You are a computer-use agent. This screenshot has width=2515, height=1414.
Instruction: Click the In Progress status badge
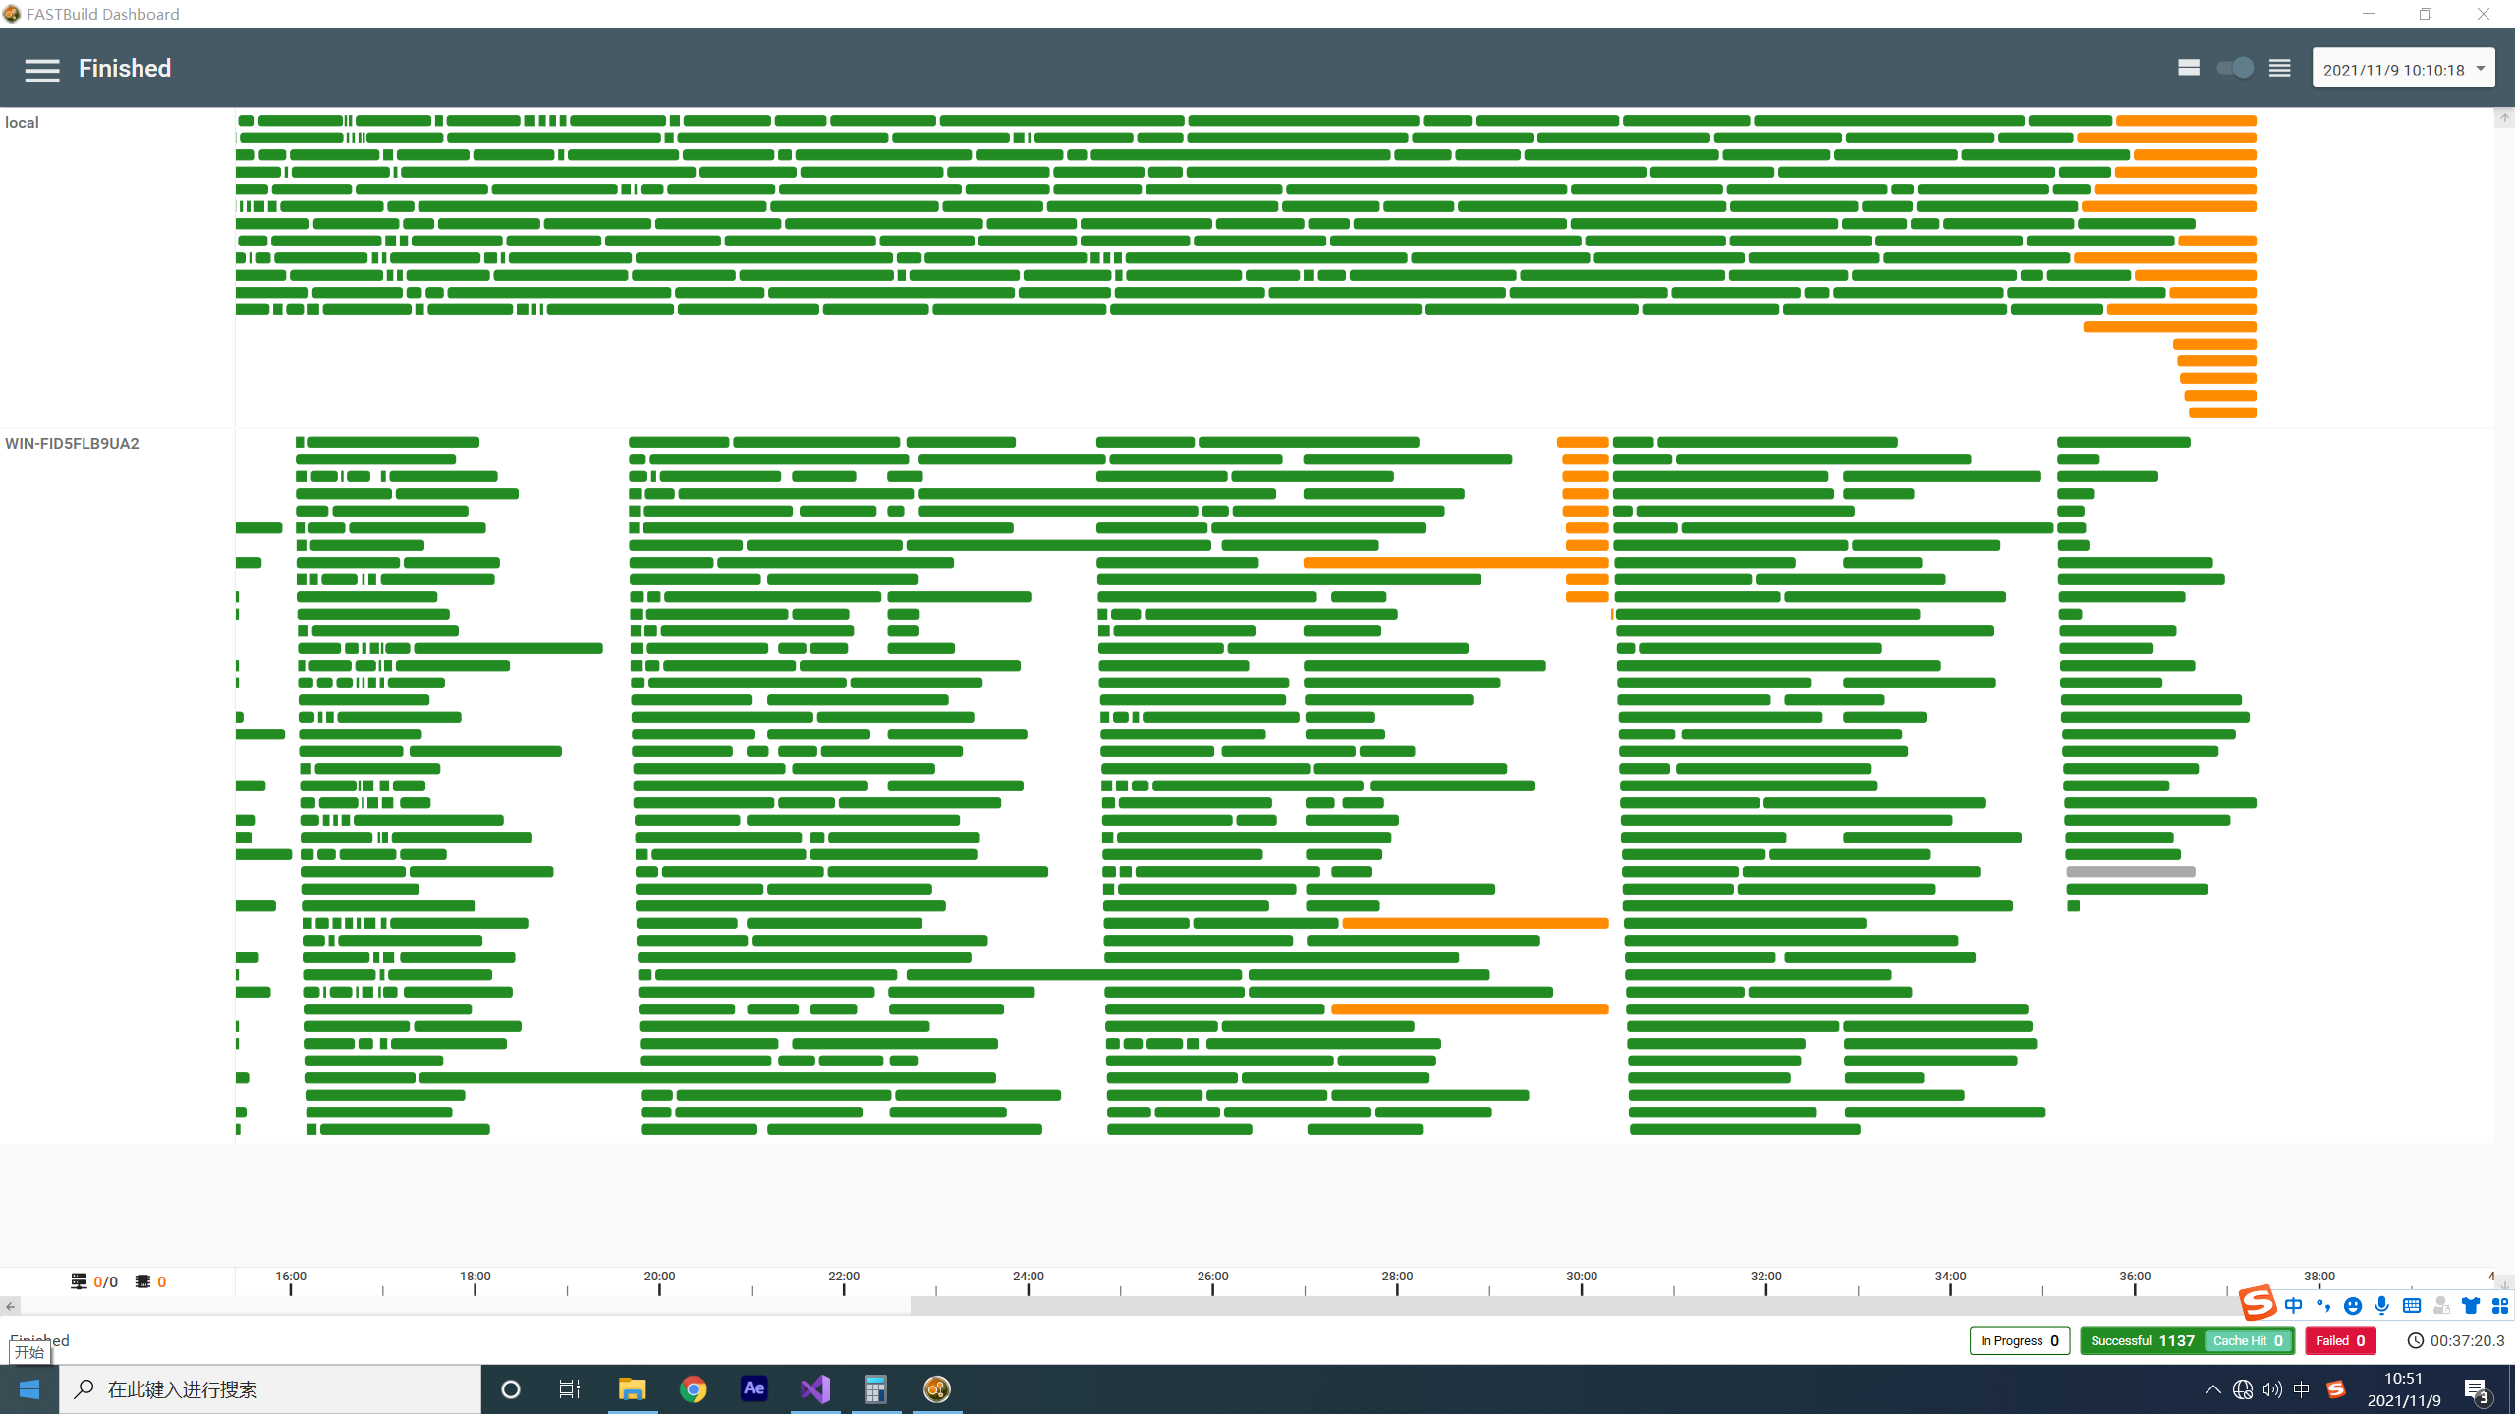pyautogui.click(x=2020, y=1341)
